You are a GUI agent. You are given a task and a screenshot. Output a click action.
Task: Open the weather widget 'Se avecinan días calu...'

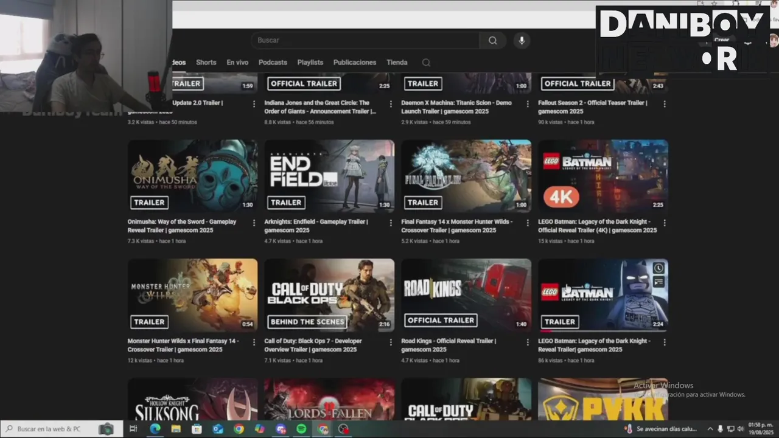[661, 429]
